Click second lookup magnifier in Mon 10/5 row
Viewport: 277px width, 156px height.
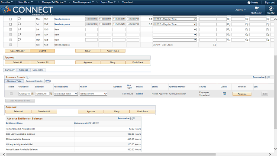click(x=247, y=40)
